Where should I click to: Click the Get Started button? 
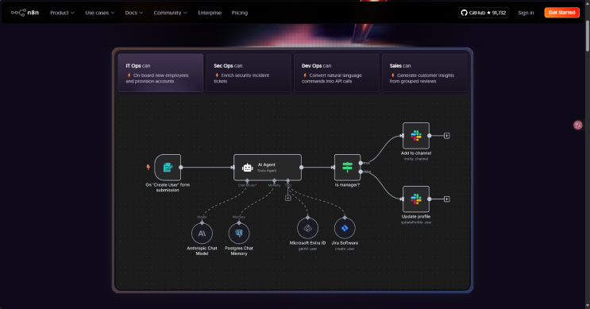coord(561,13)
